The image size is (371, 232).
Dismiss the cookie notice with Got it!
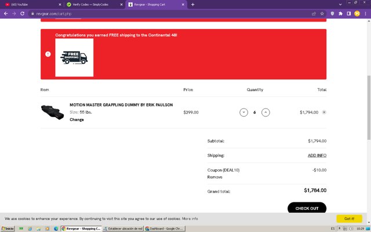coord(349,219)
